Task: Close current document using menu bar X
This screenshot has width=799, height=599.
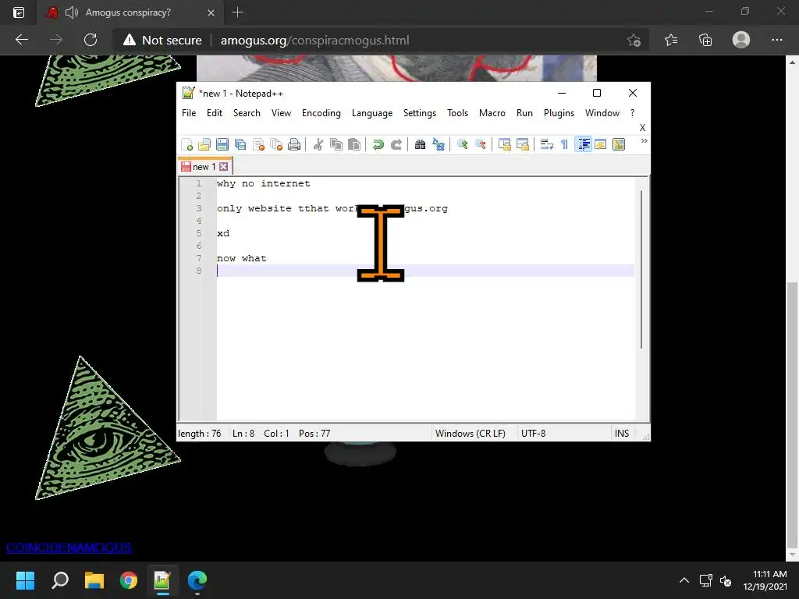Action: [x=642, y=128]
